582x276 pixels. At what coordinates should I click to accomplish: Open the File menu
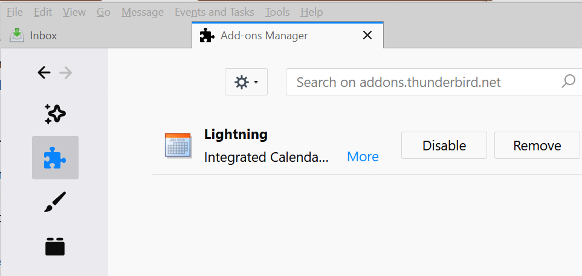point(15,12)
